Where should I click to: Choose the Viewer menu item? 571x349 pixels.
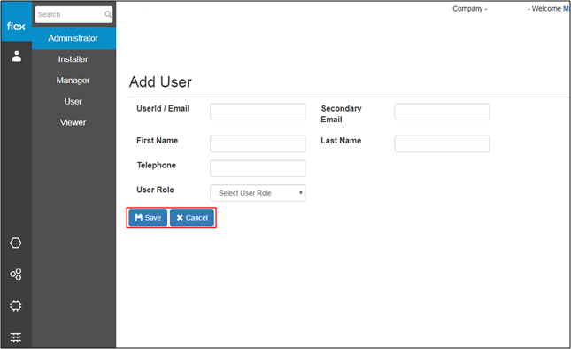pos(73,123)
